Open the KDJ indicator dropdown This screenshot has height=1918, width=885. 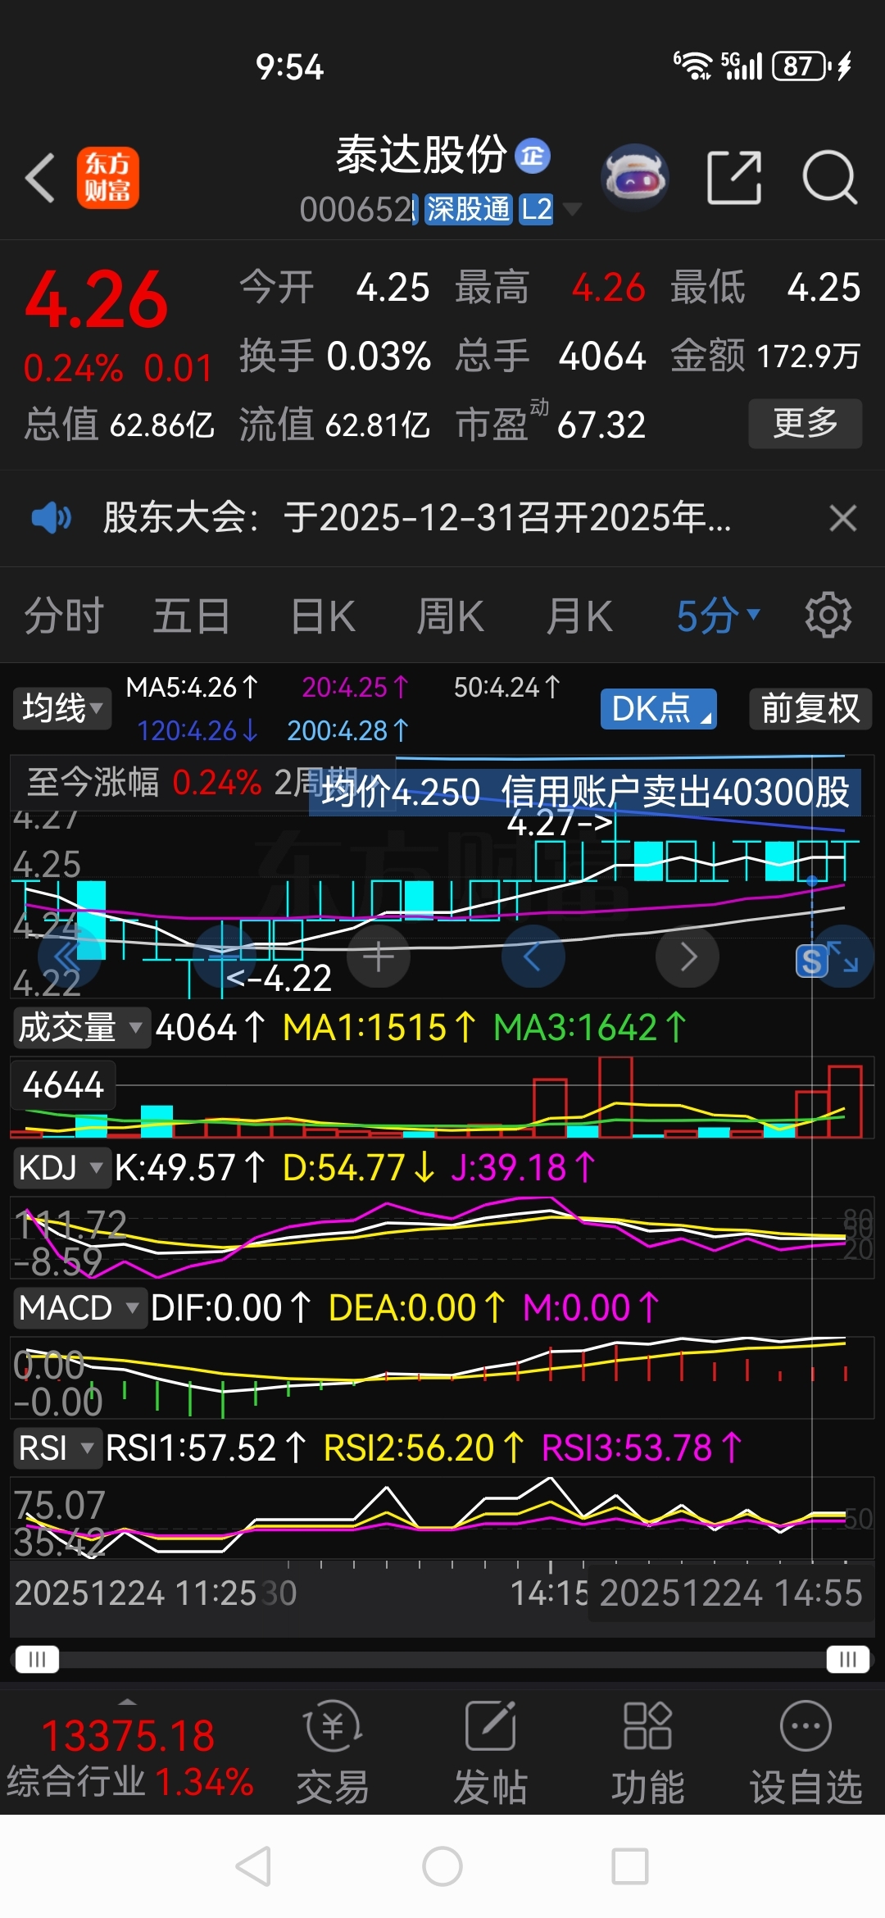click(61, 1167)
